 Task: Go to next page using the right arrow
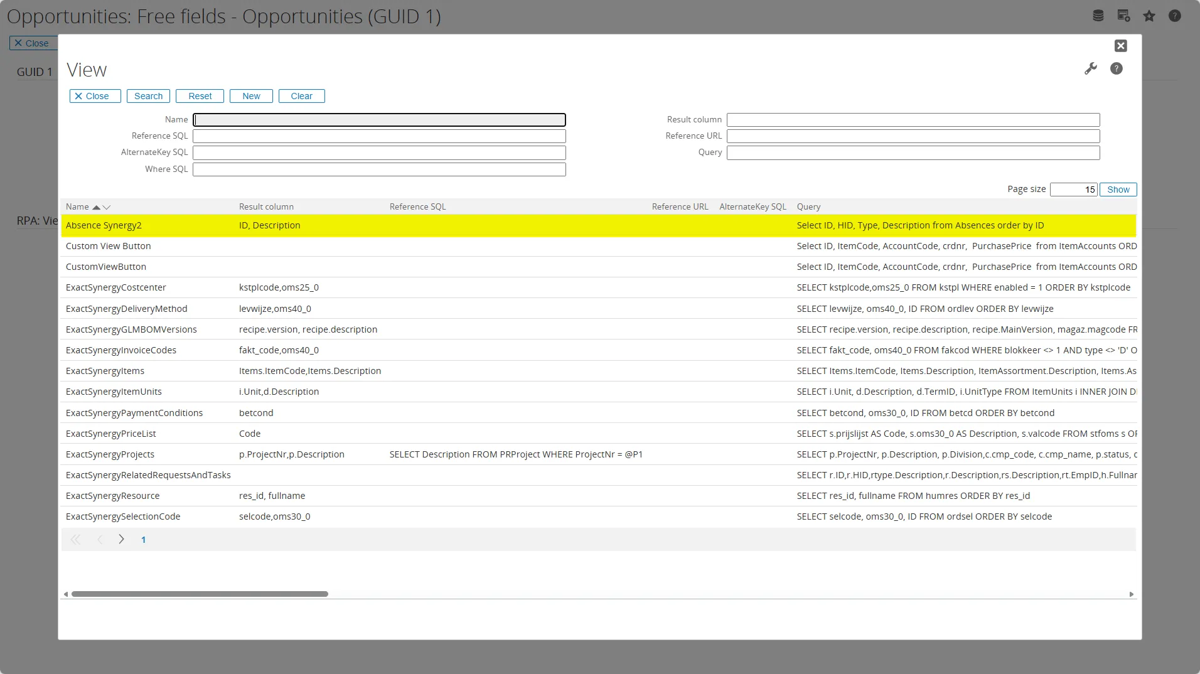click(x=121, y=540)
